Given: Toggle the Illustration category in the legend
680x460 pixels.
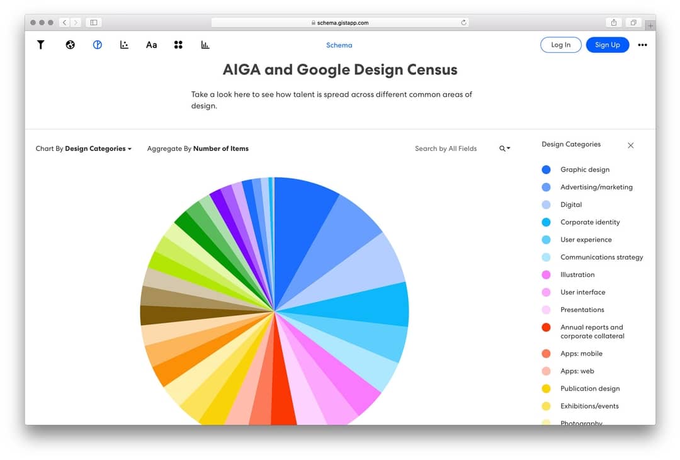Looking at the screenshot, I should tap(577, 274).
